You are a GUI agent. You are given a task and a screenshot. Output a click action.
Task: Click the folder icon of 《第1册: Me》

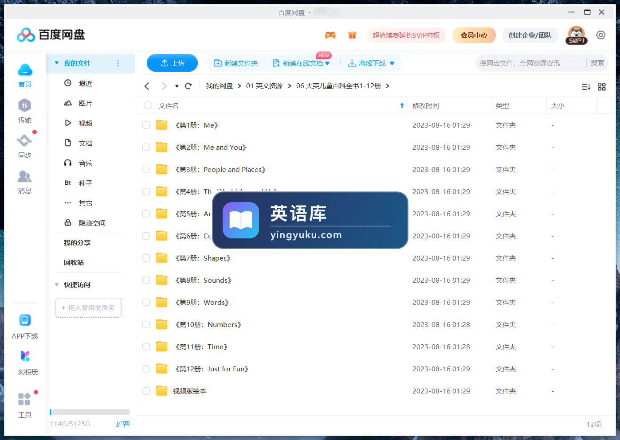tap(162, 125)
